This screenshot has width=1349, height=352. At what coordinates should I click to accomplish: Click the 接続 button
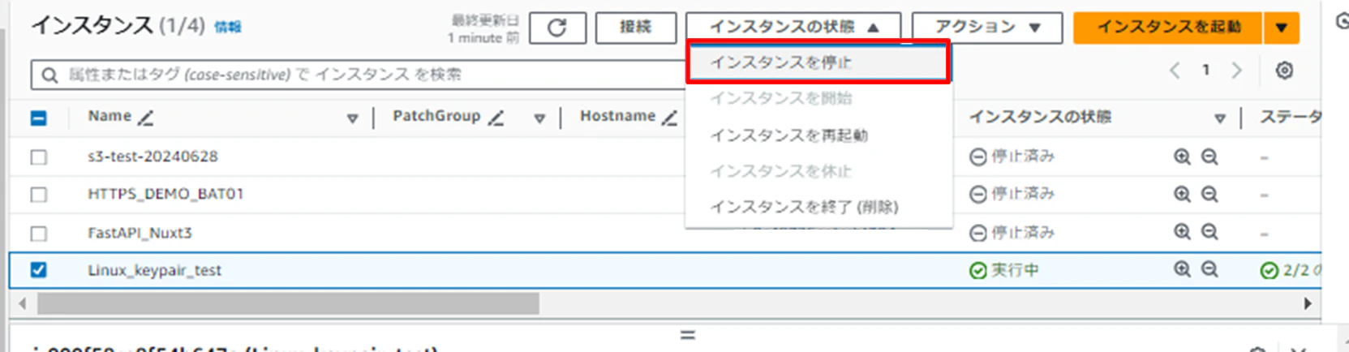click(x=636, y=28)
